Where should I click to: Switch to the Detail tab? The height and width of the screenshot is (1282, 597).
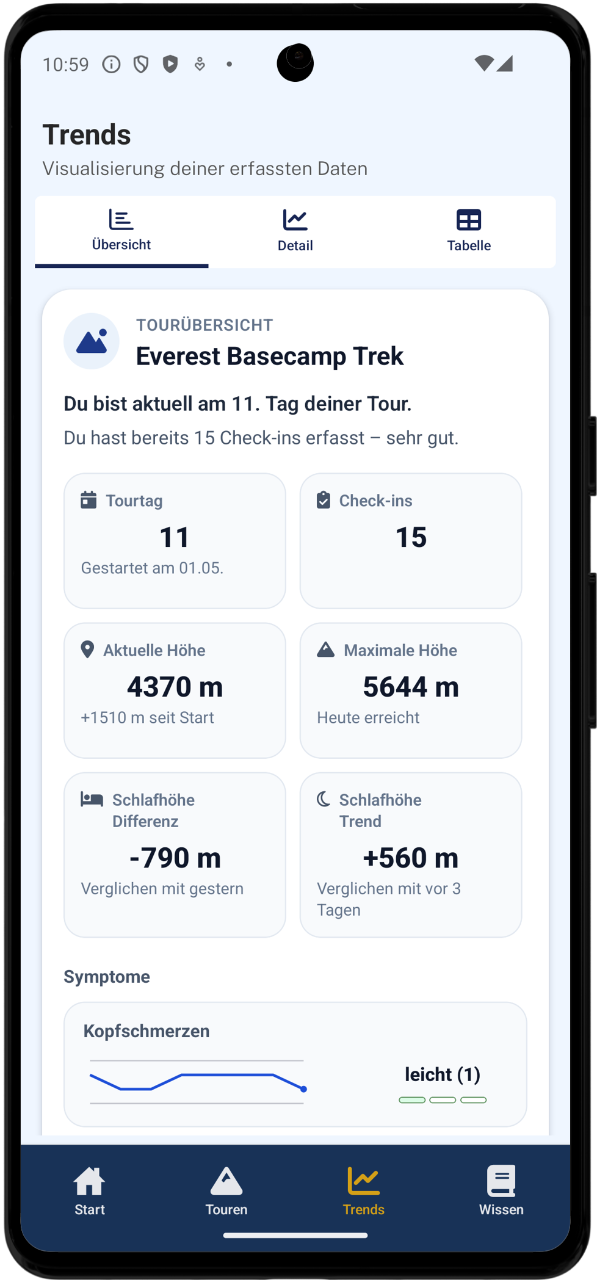click(295, 231)
